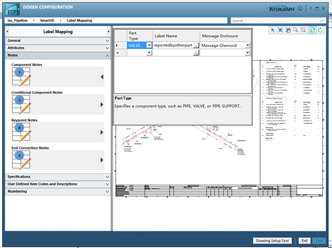Click the next page arrow right of Label Mapping
Viewport: 332px width, 248px height.
109,31
